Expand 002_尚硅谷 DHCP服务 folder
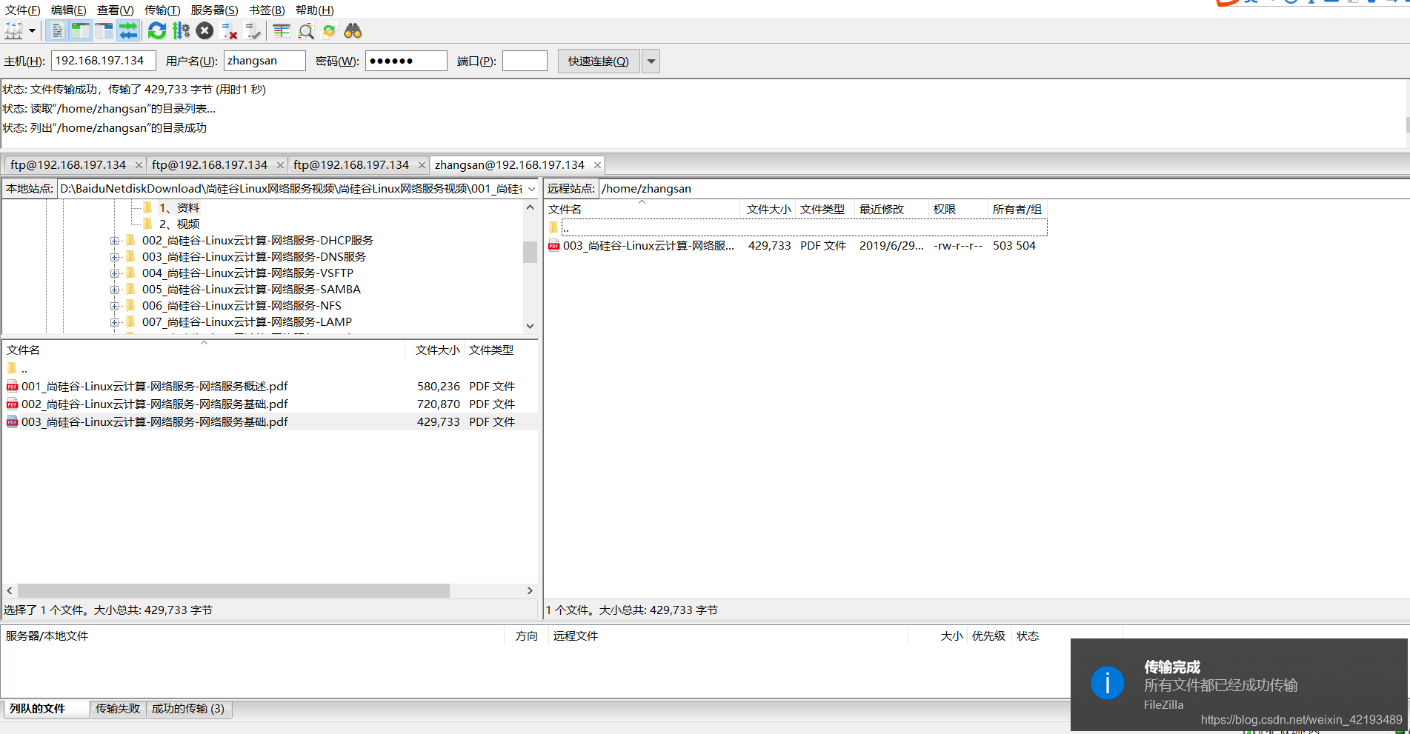Viewport: 1410px width, 734px height. [114, 241]
